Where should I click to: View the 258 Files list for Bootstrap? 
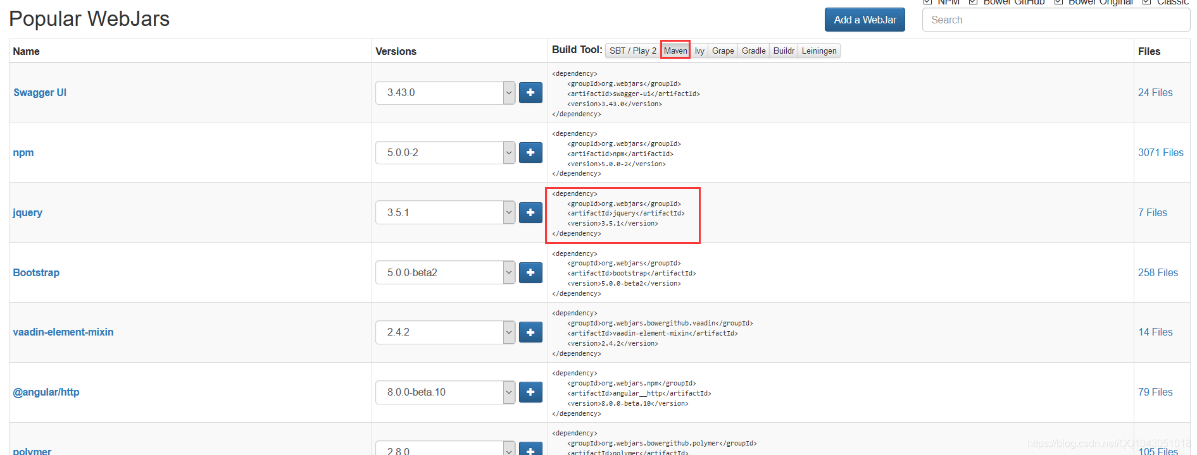[1158, 272]
